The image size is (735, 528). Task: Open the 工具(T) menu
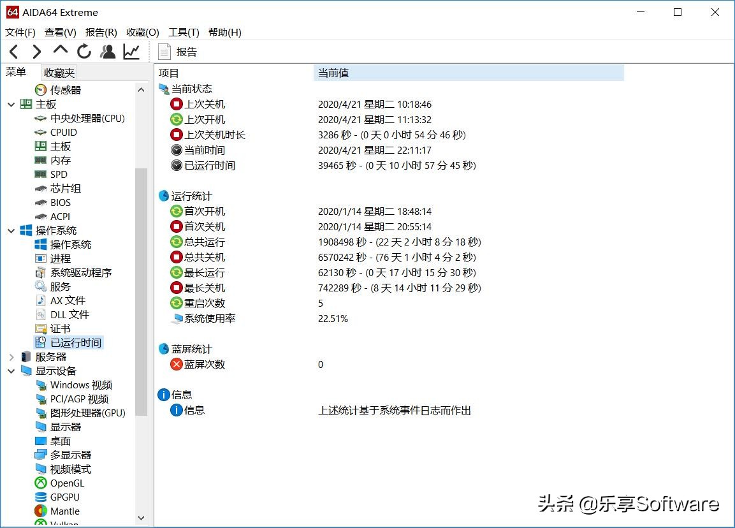coord(184,32)
